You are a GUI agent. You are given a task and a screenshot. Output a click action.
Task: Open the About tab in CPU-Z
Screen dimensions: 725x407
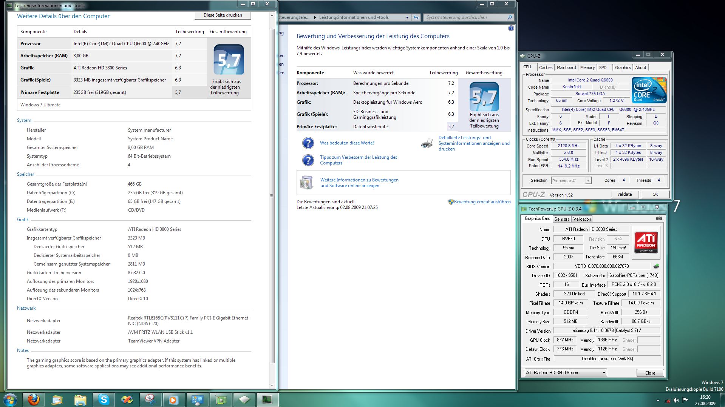pyautogui.click(x=640, y=68)
